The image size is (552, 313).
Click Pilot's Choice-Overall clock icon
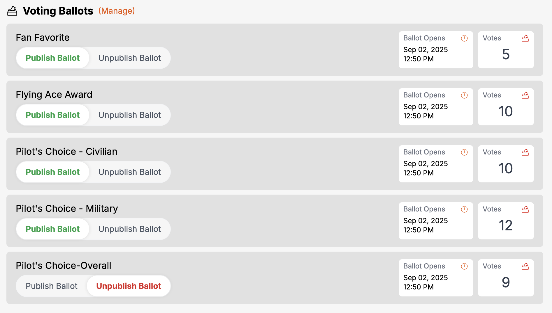[464, 266]
